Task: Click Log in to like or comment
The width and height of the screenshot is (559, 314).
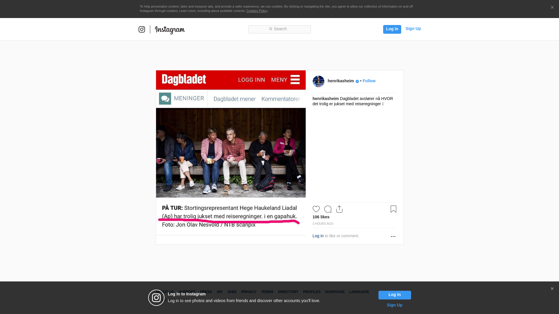Action: coord(318,236)
